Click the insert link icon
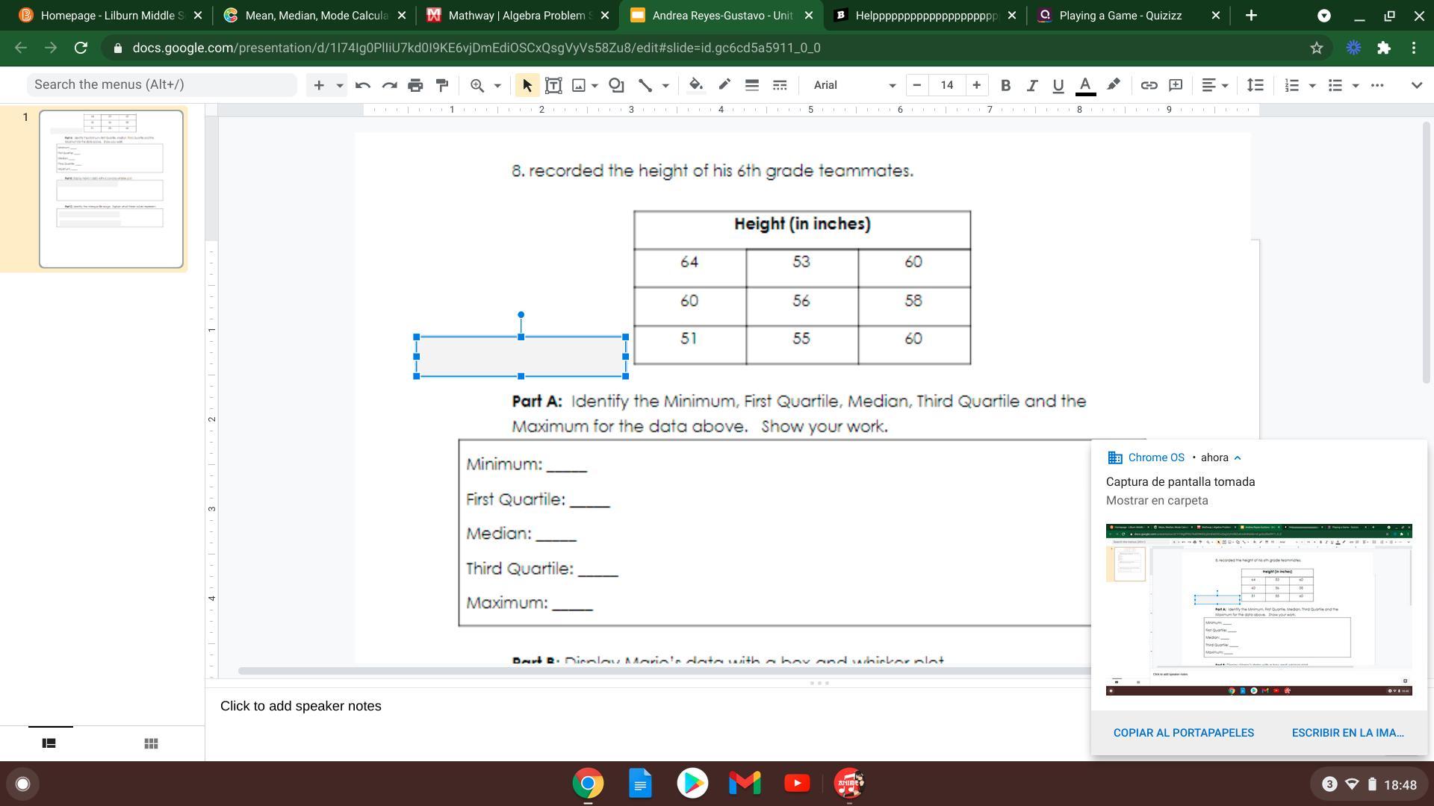1434x806 pixels. [x=1149, y=85]
